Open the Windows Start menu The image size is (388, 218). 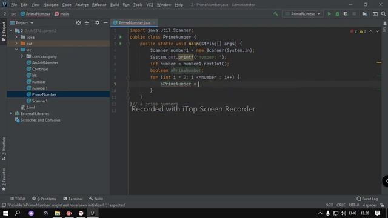[x=5, y=213]
